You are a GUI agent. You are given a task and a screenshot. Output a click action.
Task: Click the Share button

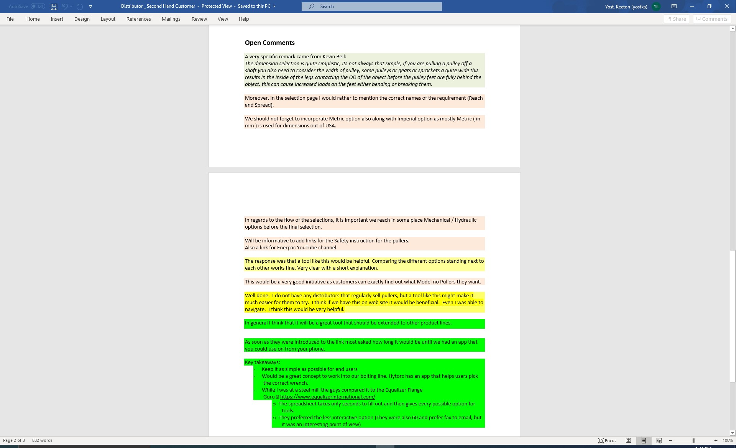coord(677,19)
